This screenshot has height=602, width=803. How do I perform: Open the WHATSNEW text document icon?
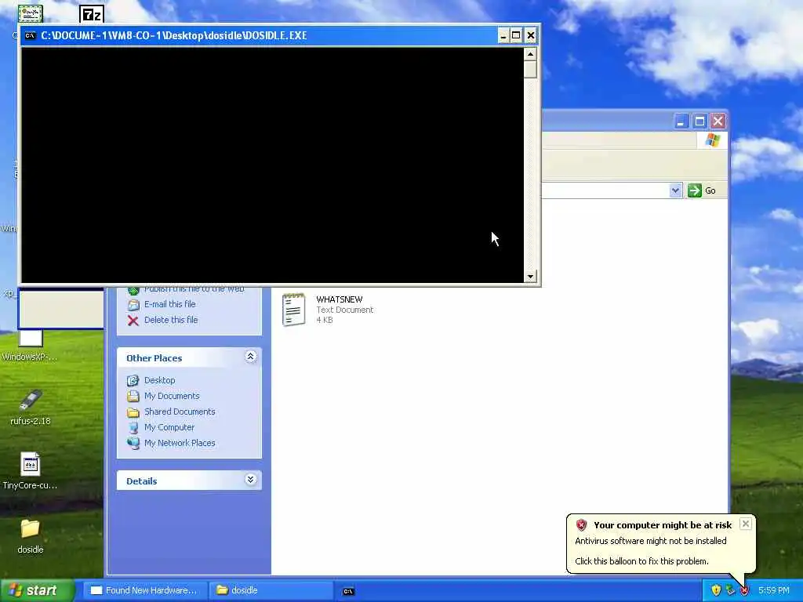click(x=293, y=309)
